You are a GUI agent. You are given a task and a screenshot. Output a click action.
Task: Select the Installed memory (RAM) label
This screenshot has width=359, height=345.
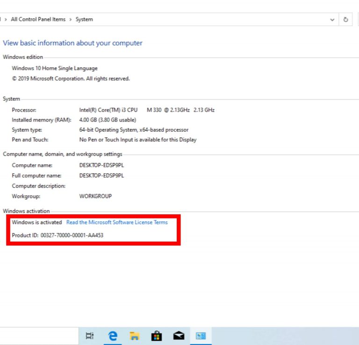point(42,120)
